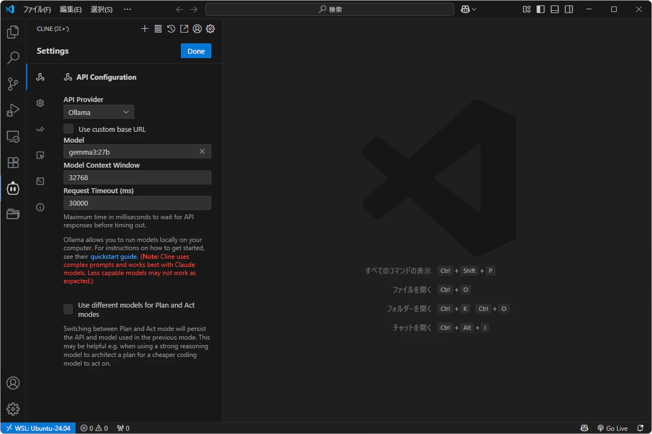Viewport: 652px width, 434px height.
Task: Open Accounts menu in activity bar
Action: point(13,383)
